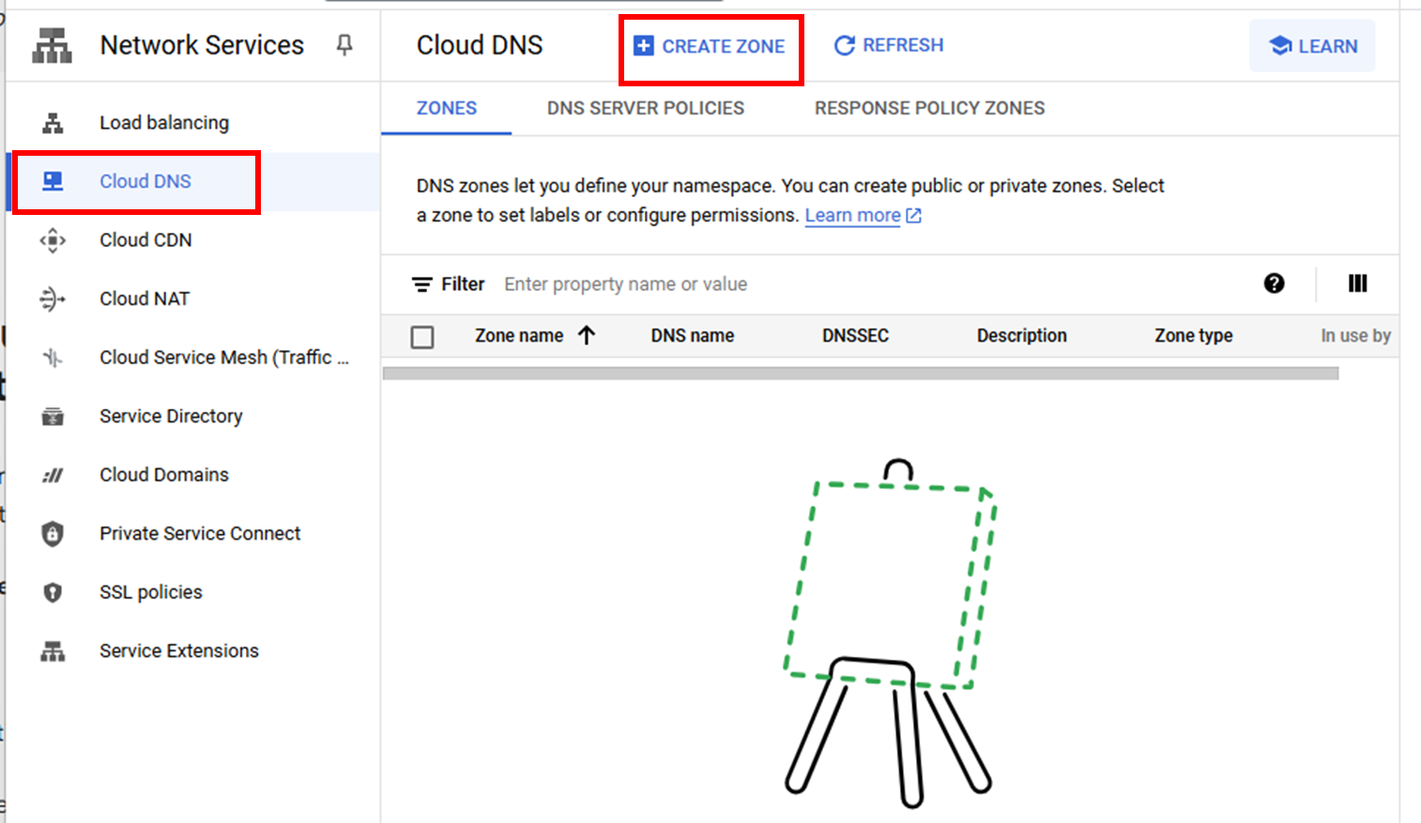Click the Service Extensions icon
This screenshot has width=1421, height=823.
click(53, 651)
